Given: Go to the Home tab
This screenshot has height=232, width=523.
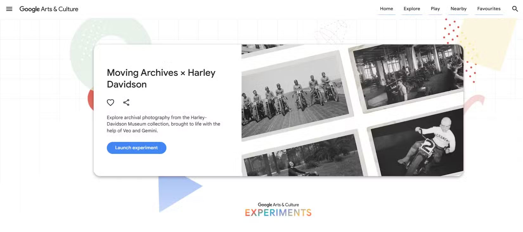Looking at the screenshot, I should (x=386, y=9).
